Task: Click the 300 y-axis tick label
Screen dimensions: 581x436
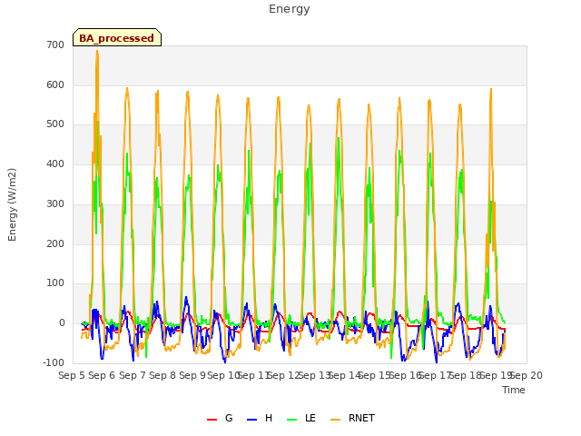Action: click(x=55, y=203)
